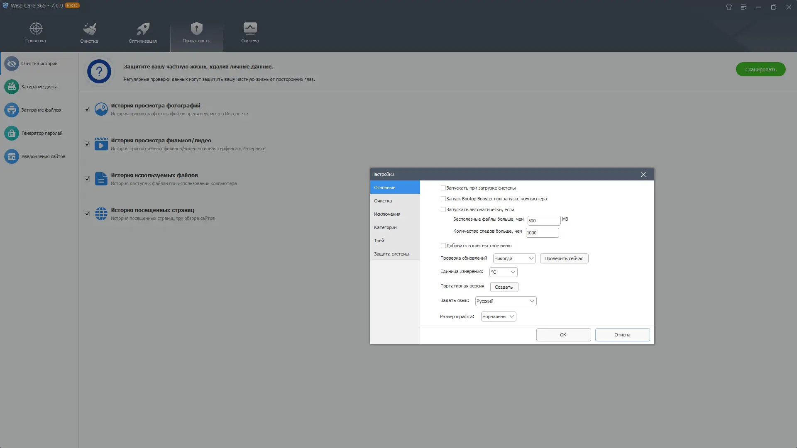The width and height of the screenshot is (797, 448).
Task: Check Добавить в контекстное меню
Action: click(x=443, y=246)
